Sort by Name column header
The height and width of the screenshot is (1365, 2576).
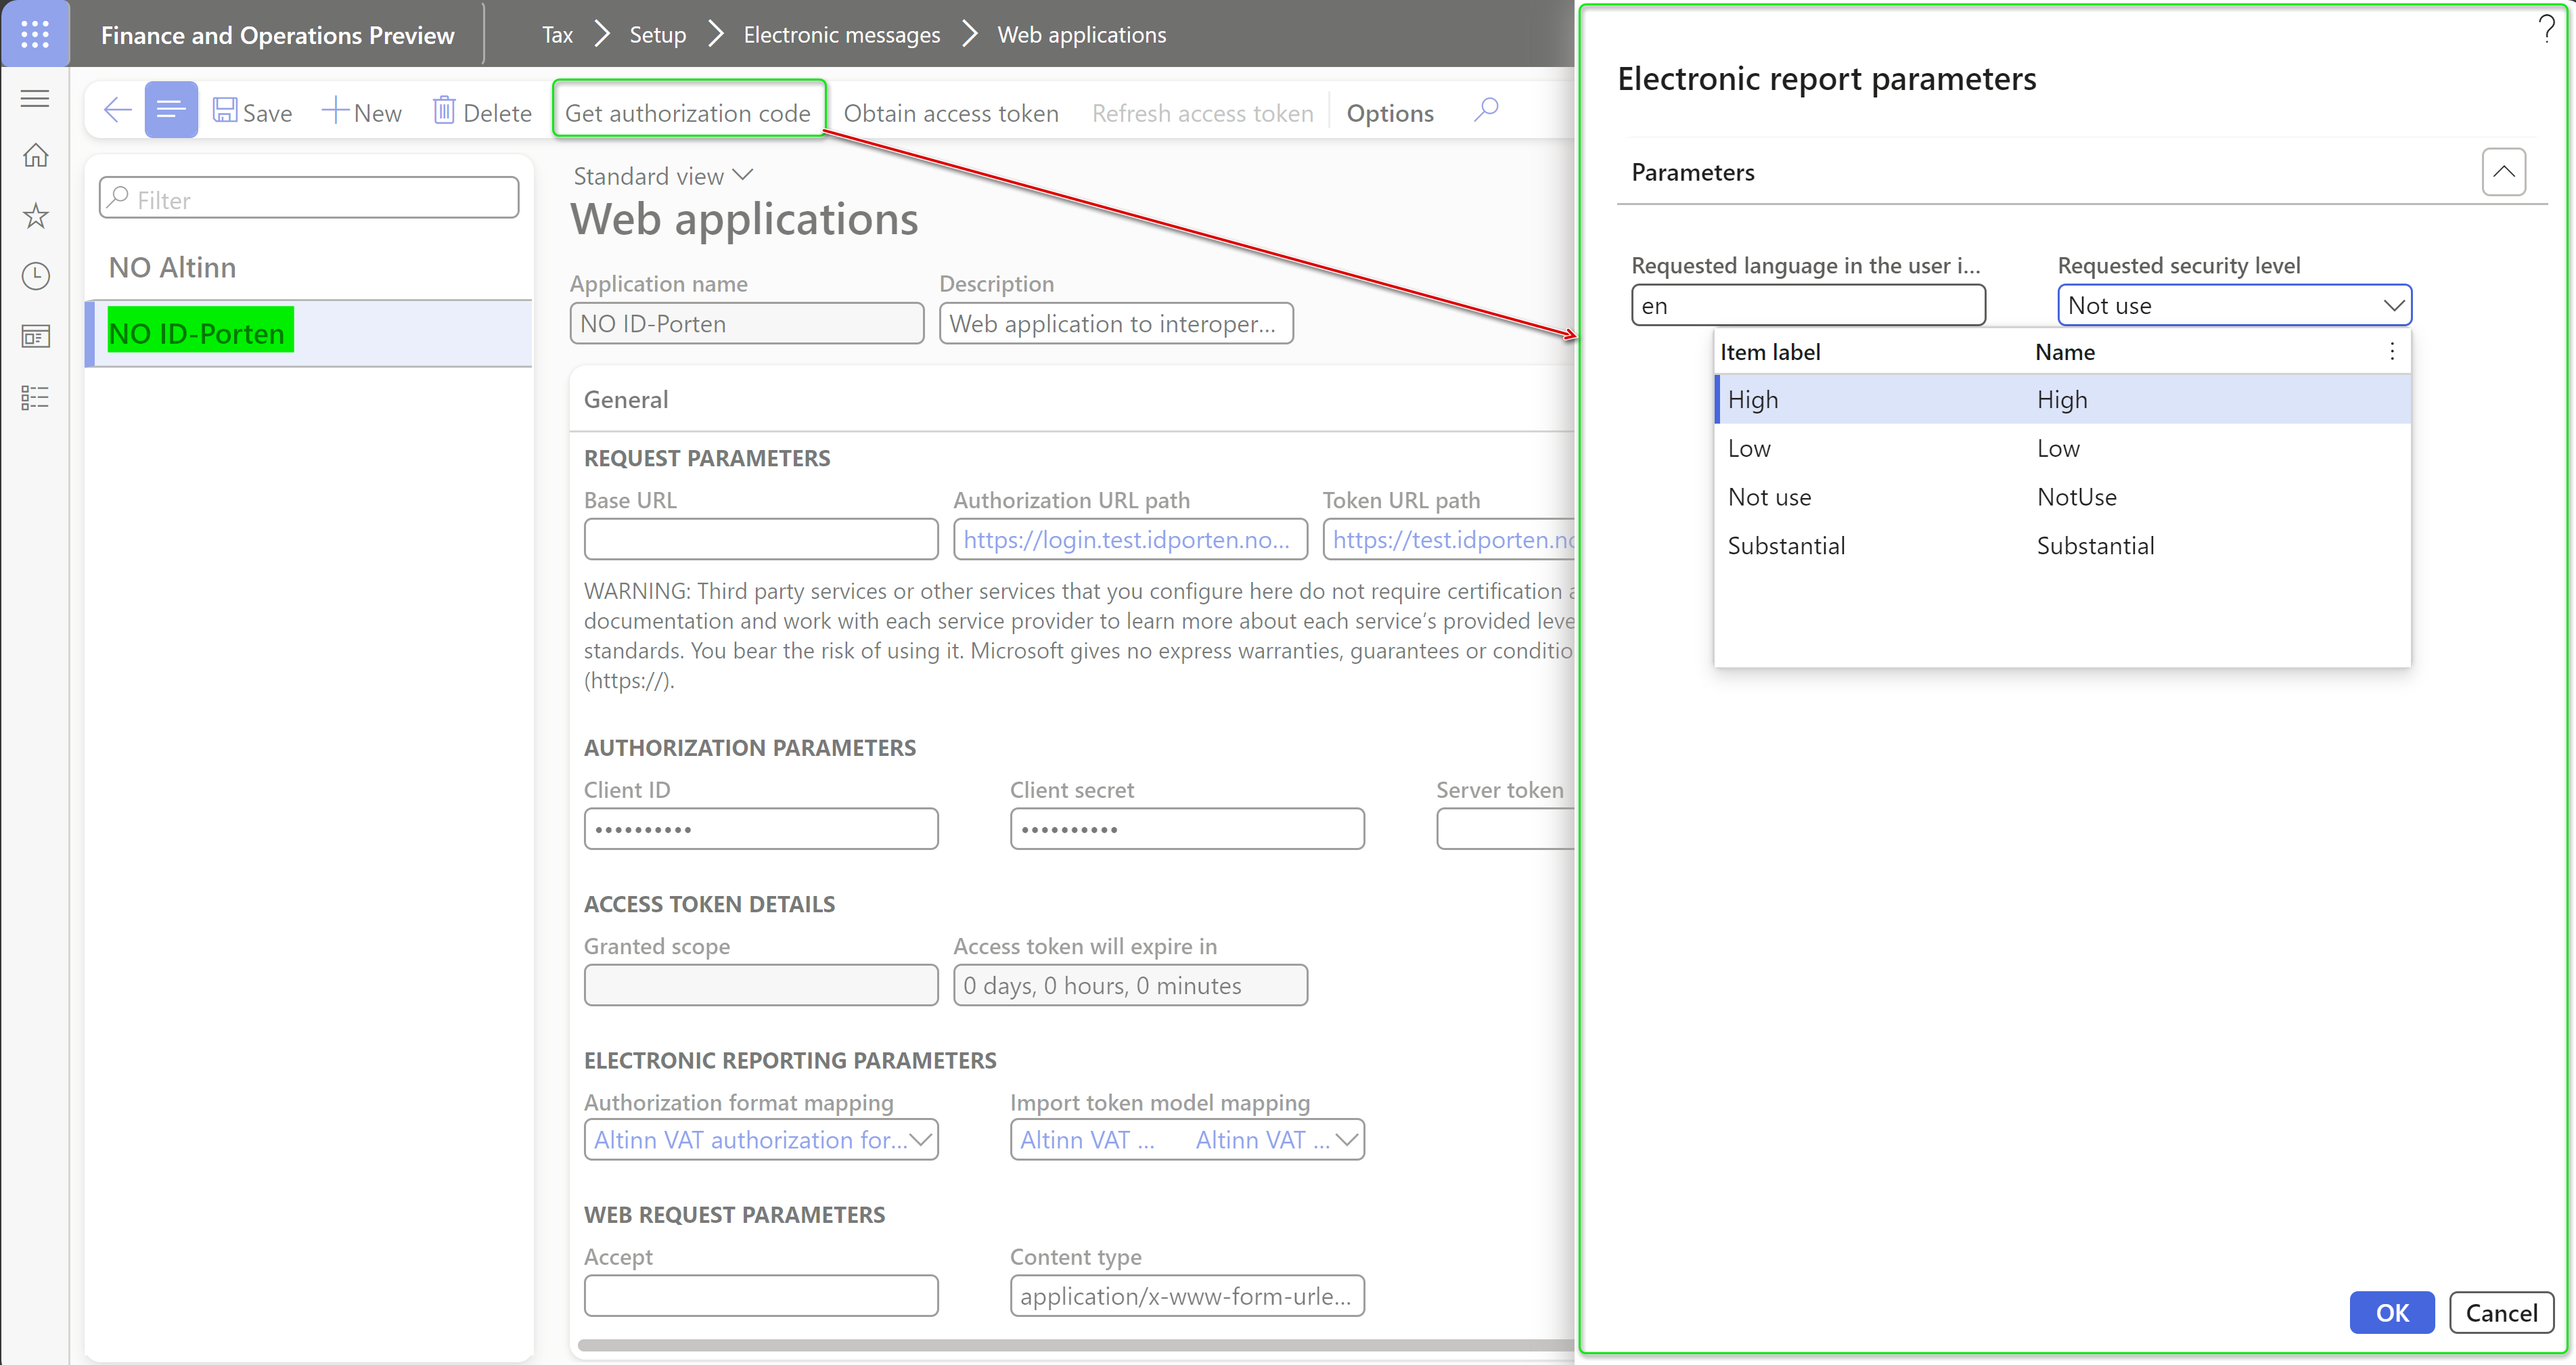[x=2065, y=352]
